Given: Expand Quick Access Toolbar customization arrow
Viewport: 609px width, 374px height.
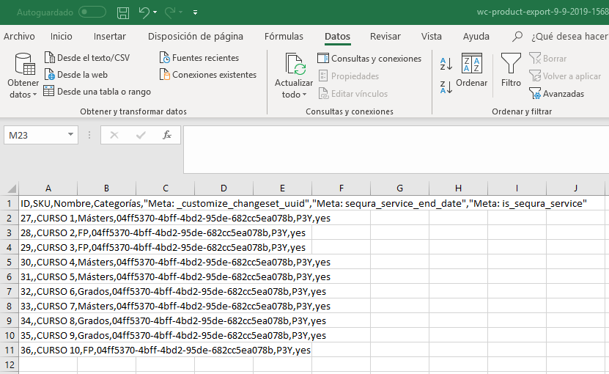Looking at the screenshot, I should pyautogui.click(x=195, y=13).
